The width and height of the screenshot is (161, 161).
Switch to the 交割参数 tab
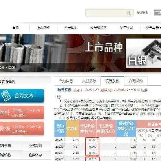pyautogui.click(x=136, y=81)
